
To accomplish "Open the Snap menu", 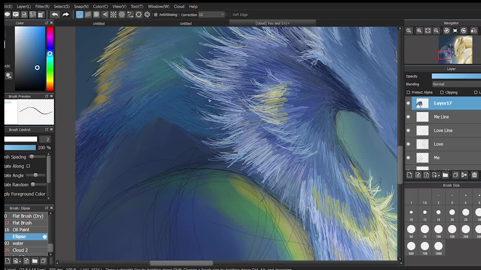I will [x=81, y=6].
